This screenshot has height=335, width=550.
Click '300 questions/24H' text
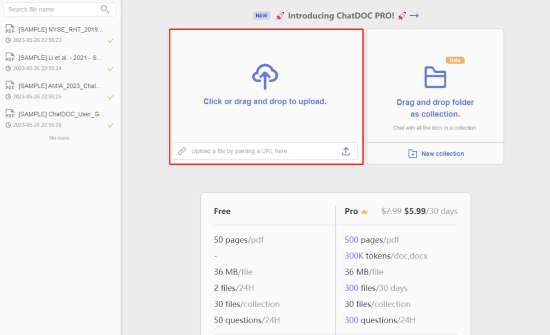380,320
